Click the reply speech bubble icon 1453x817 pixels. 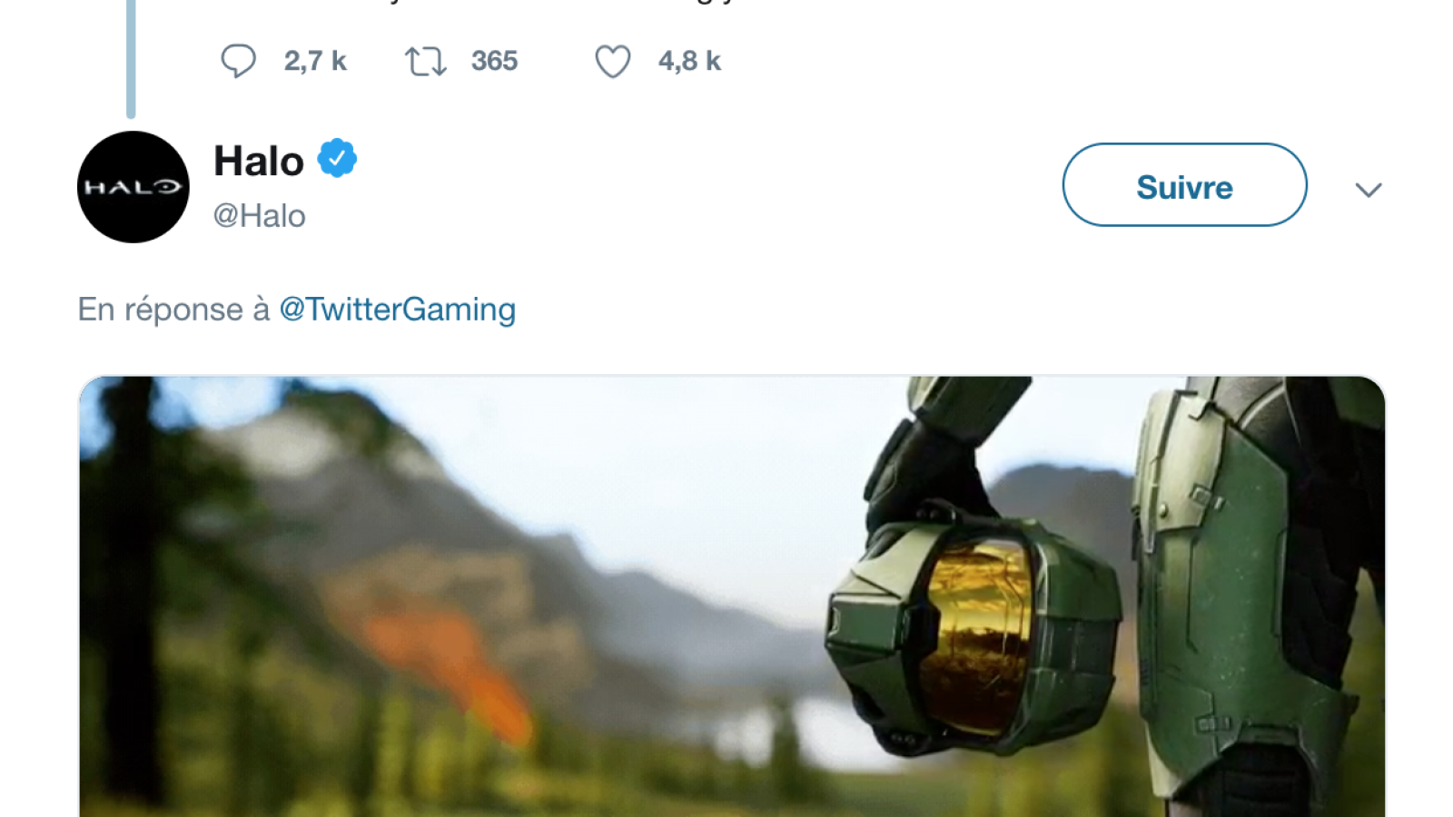[238, 61]
